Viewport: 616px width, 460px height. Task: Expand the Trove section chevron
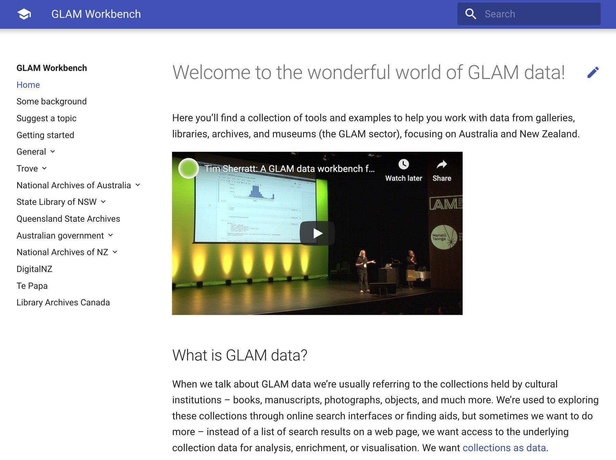pyautogui.click(x=45, y=168)
